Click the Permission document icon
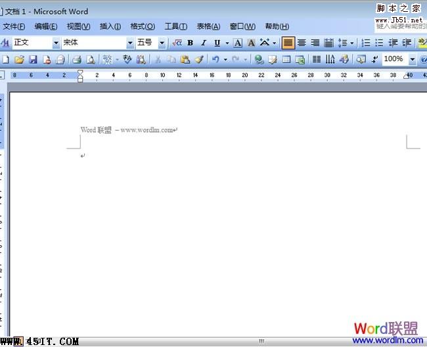The image size is (427, 347). click(47, 59)
